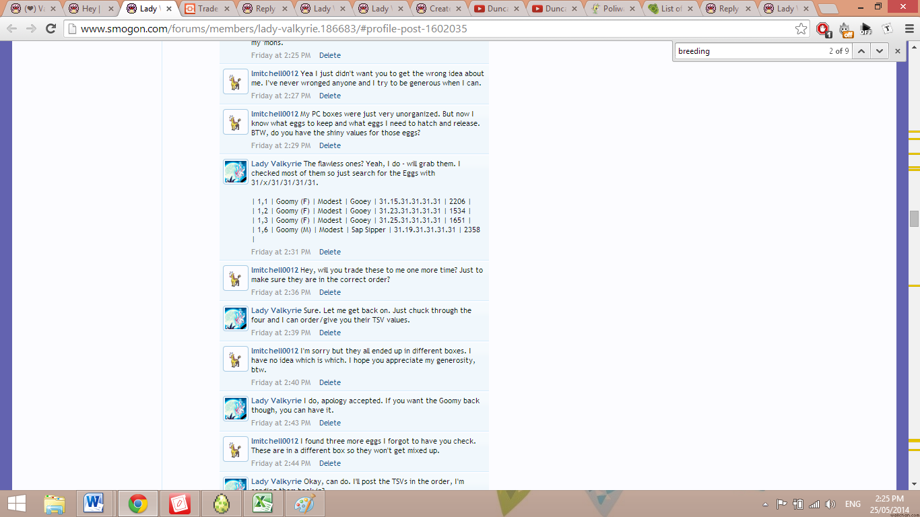Click Delete under the Friday 2:40 PM post
This screenshot has height=517, width=920.
(329, 382)
